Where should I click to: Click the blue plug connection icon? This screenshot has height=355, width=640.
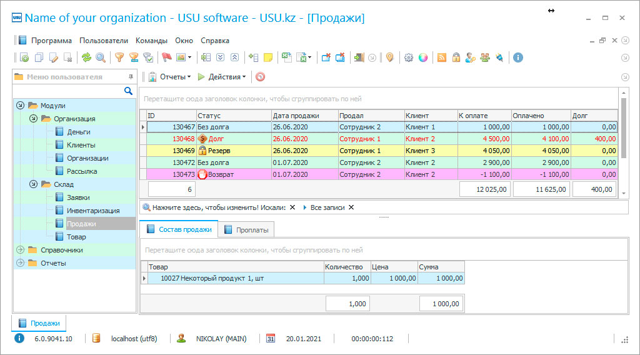(x=499, y=57)
